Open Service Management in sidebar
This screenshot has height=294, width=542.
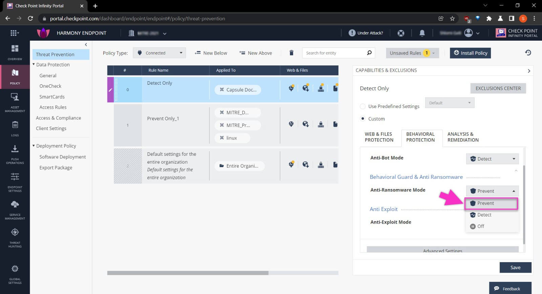(15, 210)
